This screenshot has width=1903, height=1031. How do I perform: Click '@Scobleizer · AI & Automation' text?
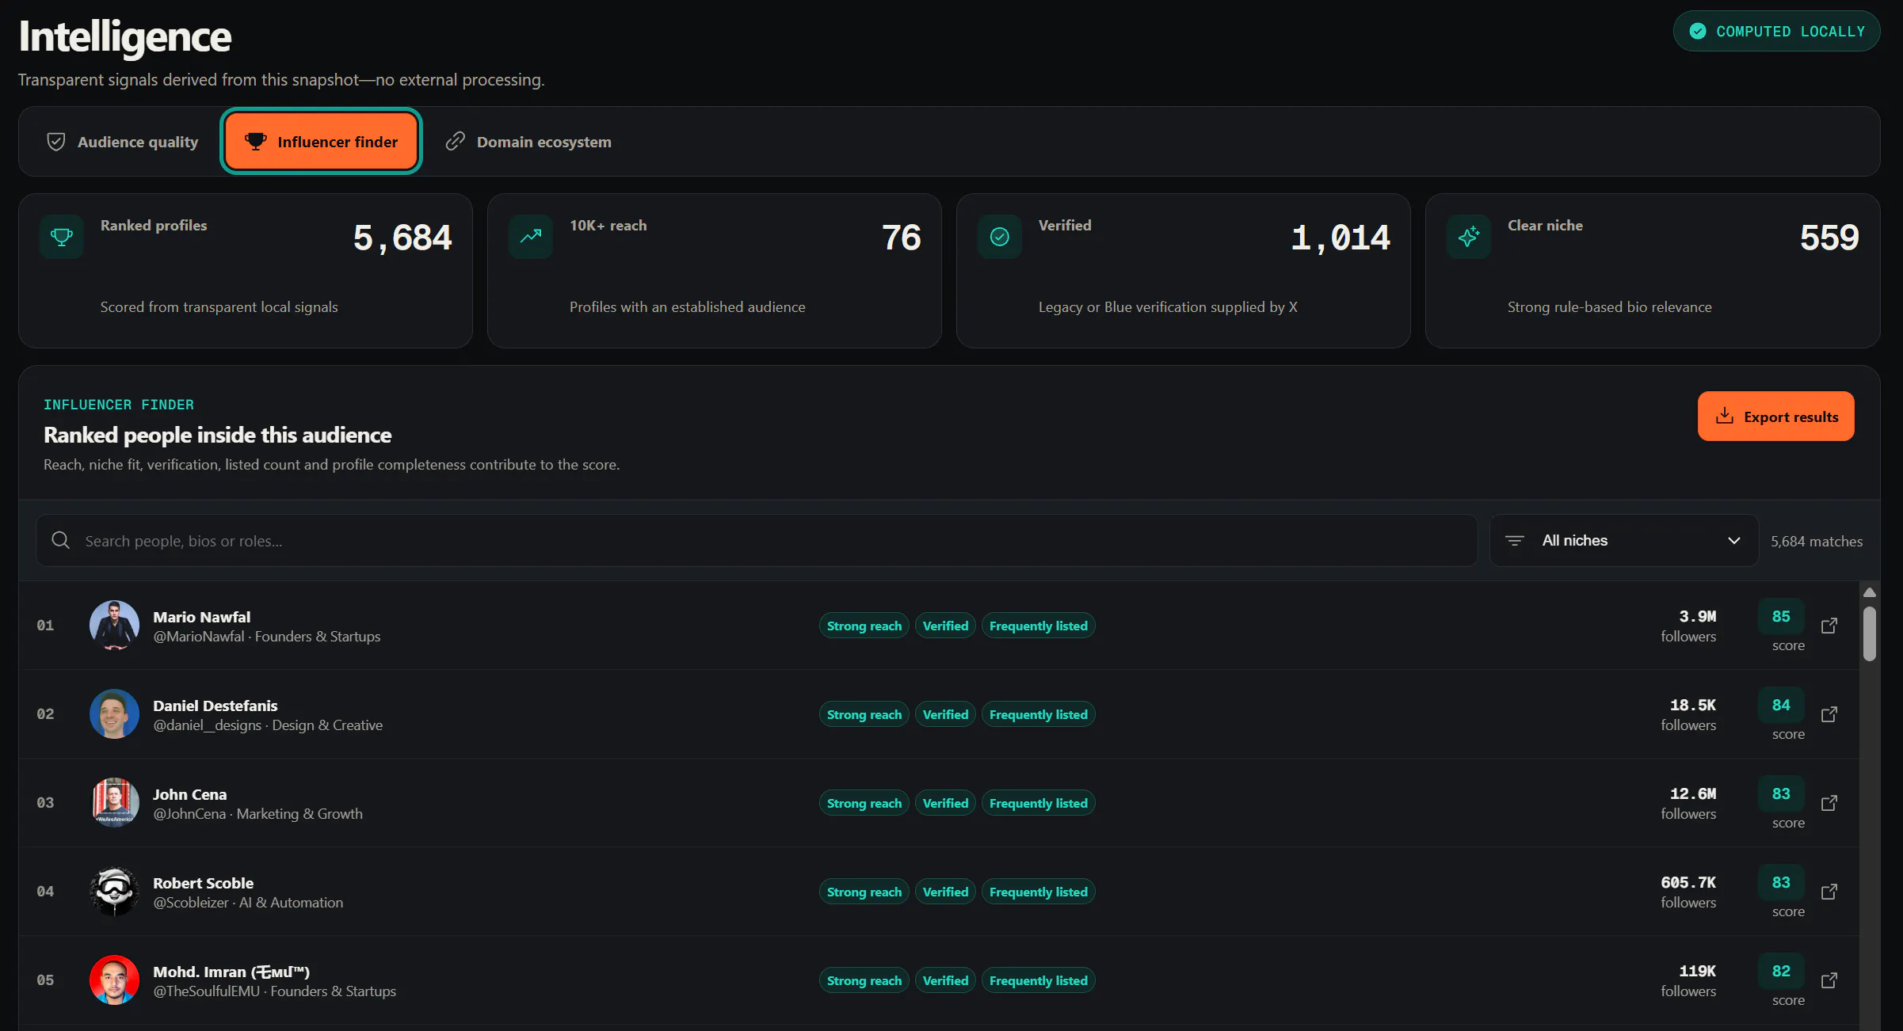click(x=248, y=903)
